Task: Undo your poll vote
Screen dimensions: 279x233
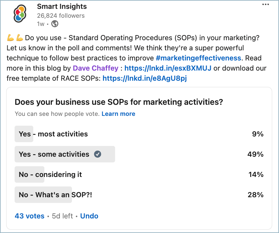Action: click(89, 216)
